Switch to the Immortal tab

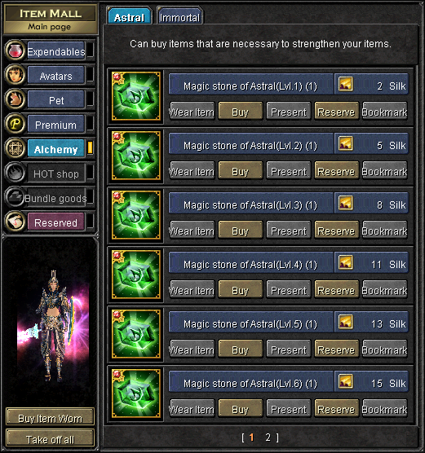[179, 16]
